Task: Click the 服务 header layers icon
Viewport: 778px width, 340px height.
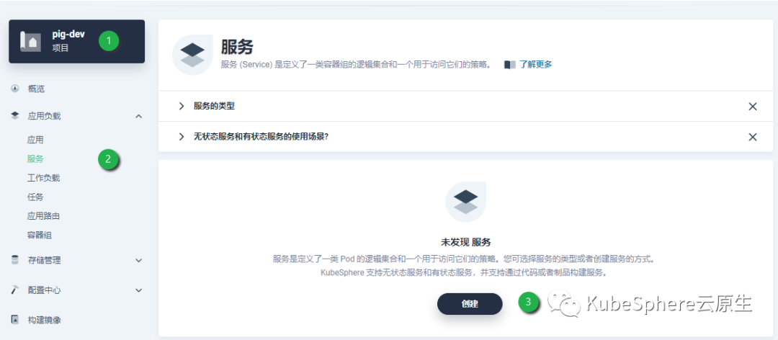Action: click(192, 55)
